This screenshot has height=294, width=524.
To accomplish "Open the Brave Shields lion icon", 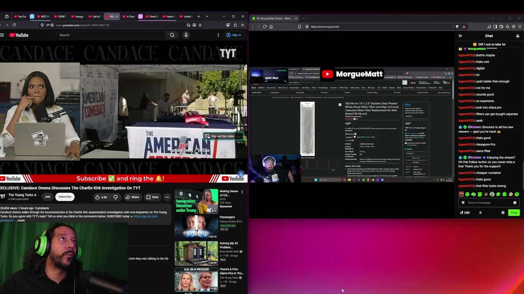I will 457,27.
